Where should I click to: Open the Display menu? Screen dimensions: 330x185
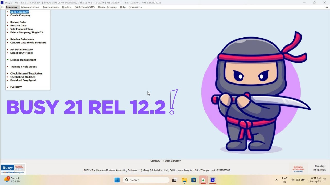pyautogui.click(x=67, y=7)
